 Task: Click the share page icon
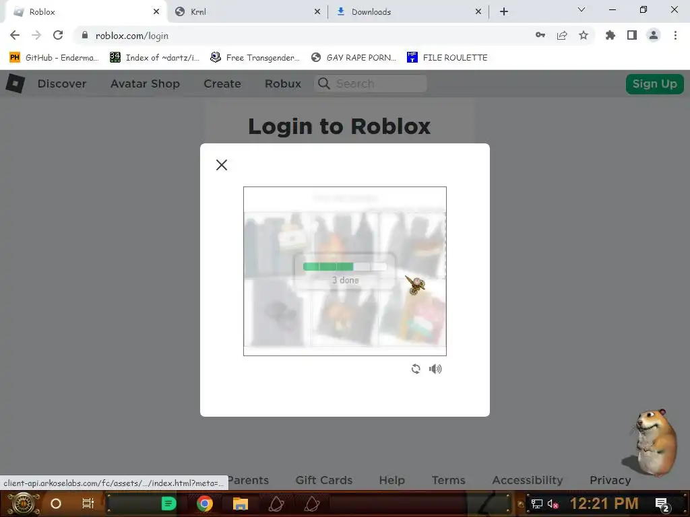click(x=562, y=35)
